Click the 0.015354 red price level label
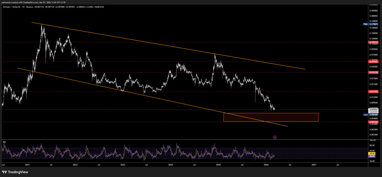Screen dimensions: 382x177 click(x=374, y=92)
